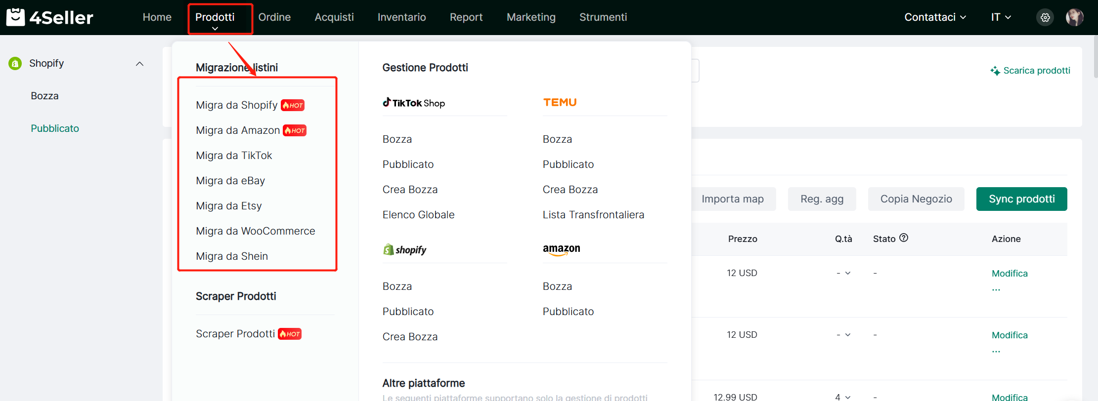Open the IT language dropdown
Screen dimensions: 1098x401
coord(1001,17)
